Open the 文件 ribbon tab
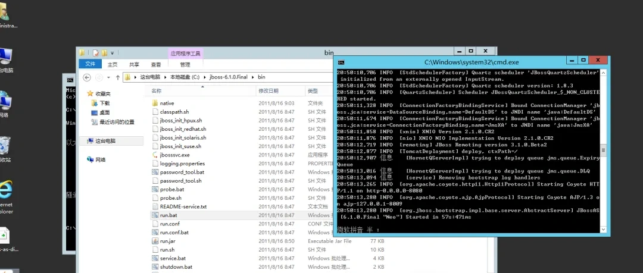 90,64
